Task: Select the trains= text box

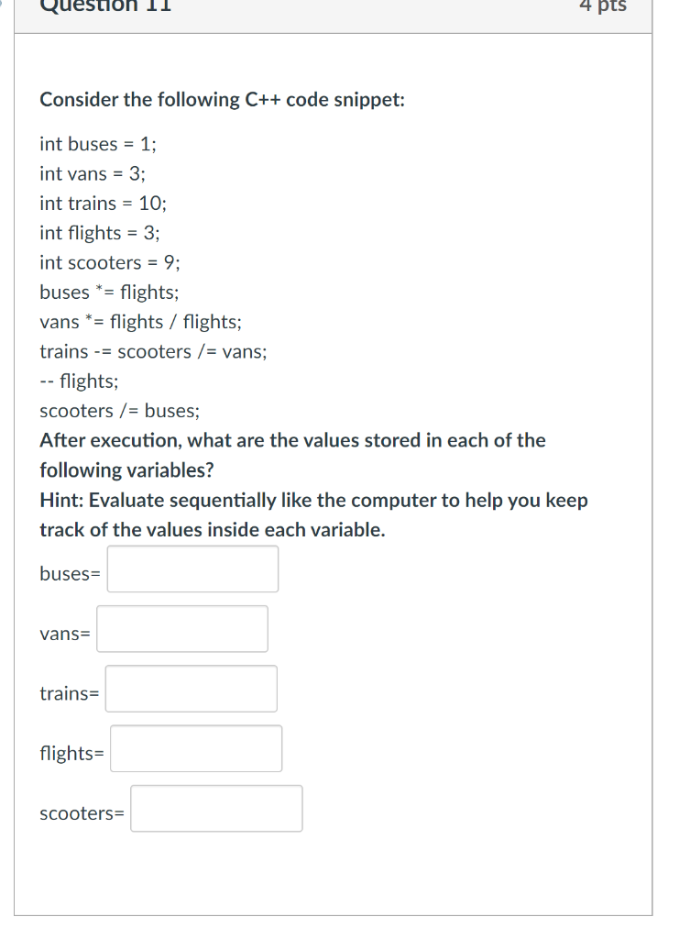Action: 192,689
